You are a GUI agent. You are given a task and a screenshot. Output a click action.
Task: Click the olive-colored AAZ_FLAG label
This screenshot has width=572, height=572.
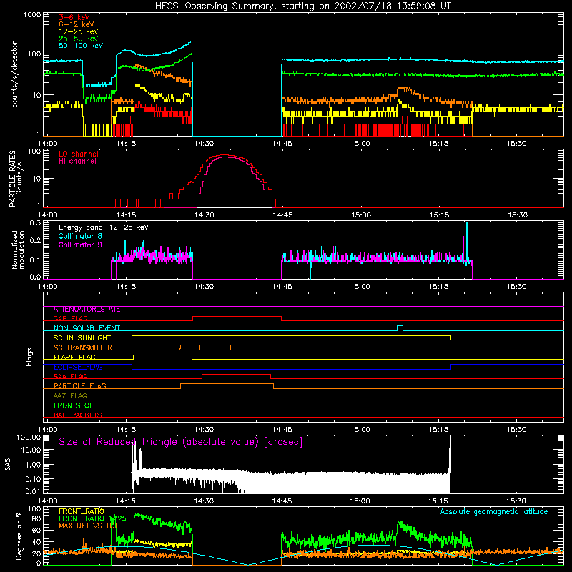pos(70,395)
